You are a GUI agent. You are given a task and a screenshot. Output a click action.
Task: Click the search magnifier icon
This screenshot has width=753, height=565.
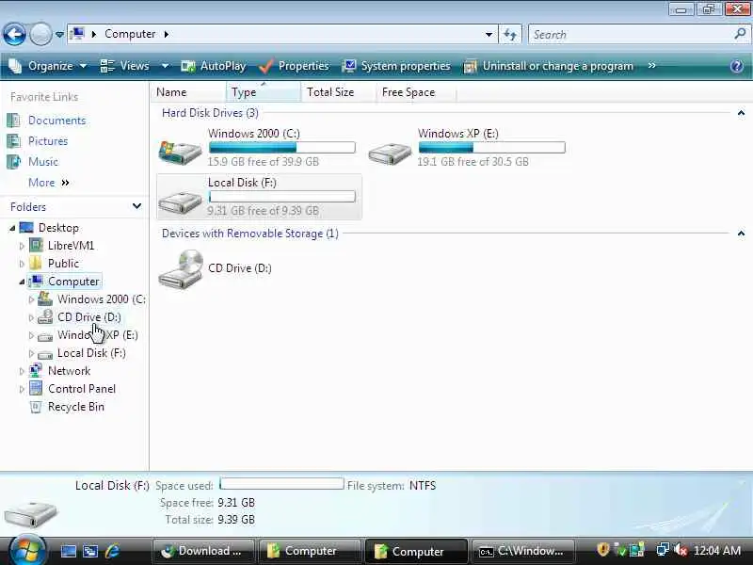click(740, 34)
